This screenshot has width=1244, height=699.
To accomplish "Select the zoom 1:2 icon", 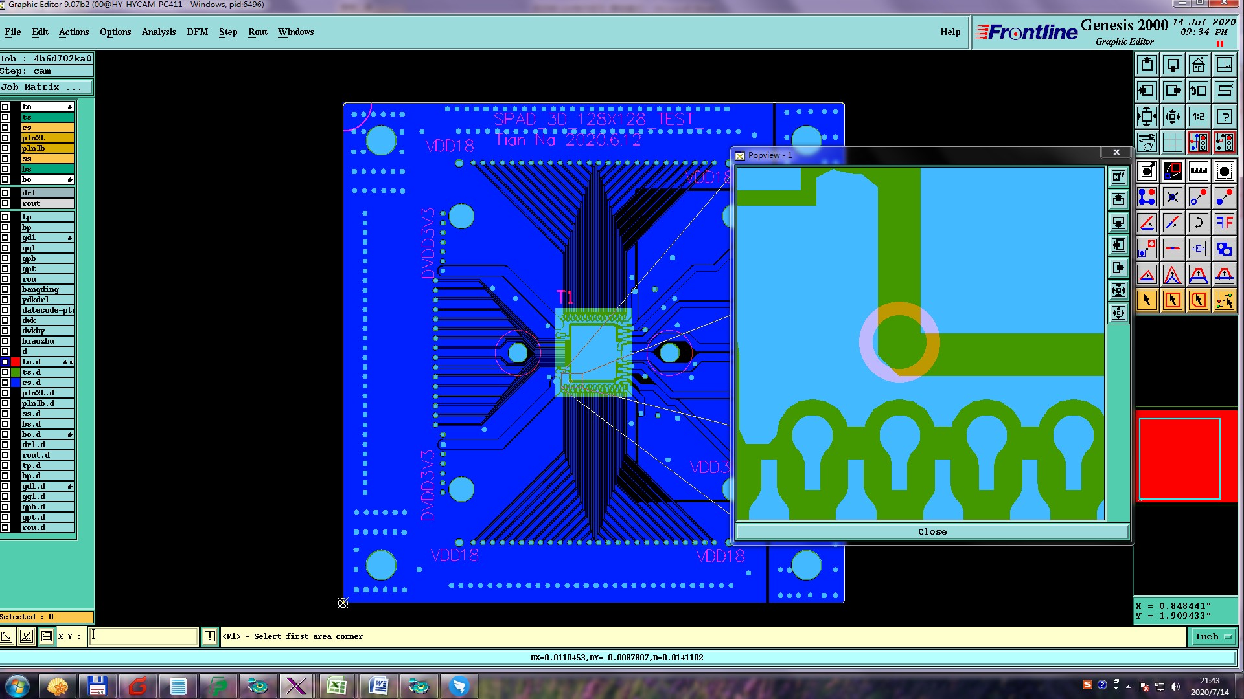I will pos(1198,116).
